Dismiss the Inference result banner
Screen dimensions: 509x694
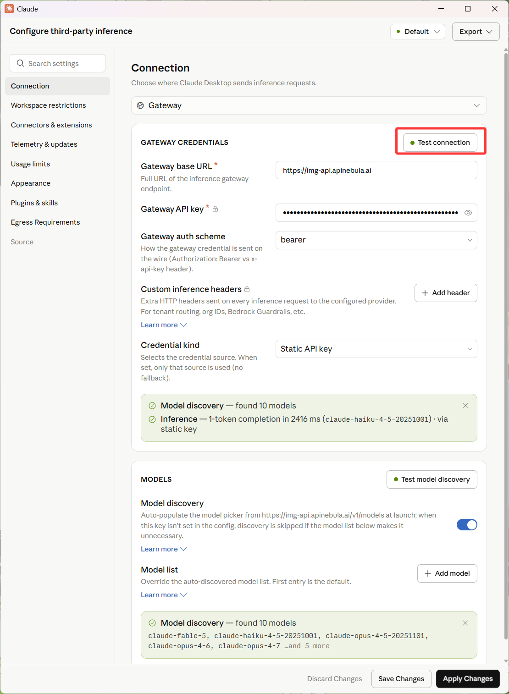pos(465,406)
